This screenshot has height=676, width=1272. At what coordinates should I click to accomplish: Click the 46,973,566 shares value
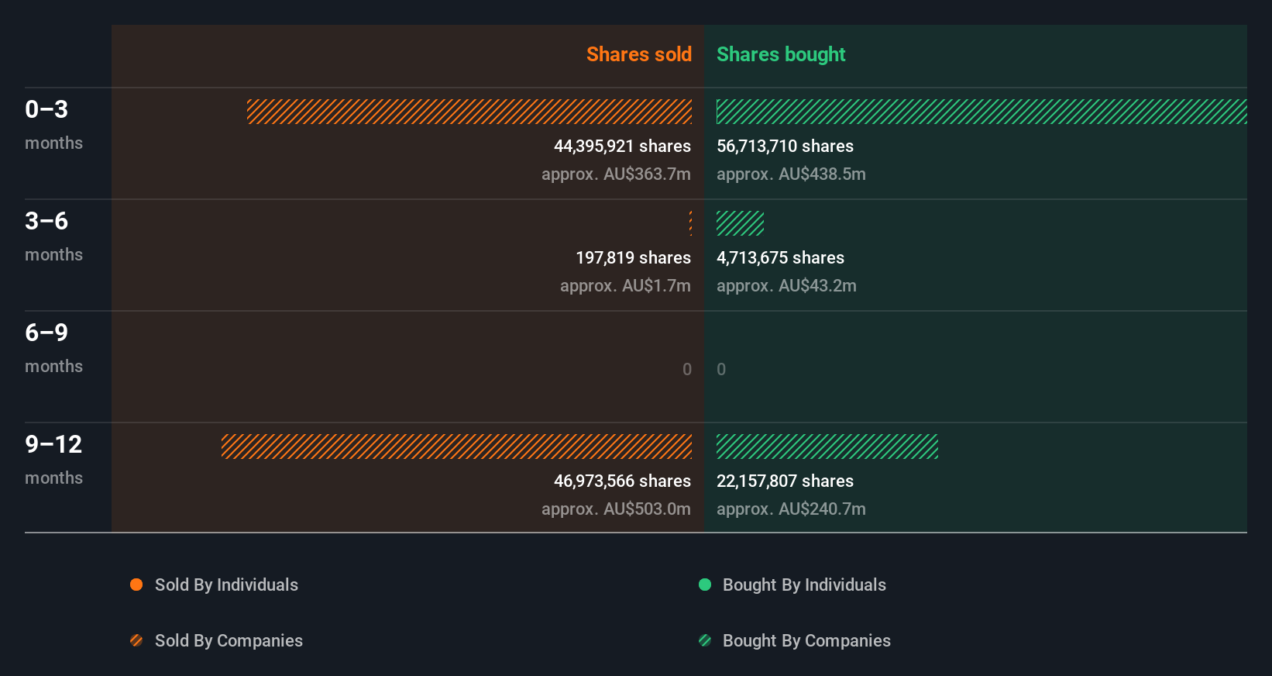click(622, 481)
